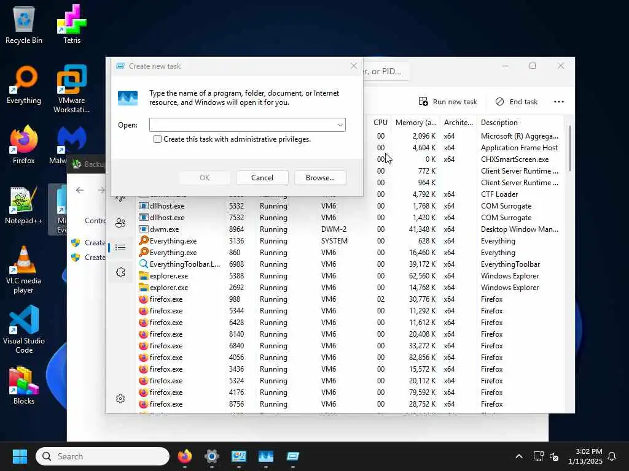
Task: Sort by the Memory column header
Action: click(x=416, y=123)
